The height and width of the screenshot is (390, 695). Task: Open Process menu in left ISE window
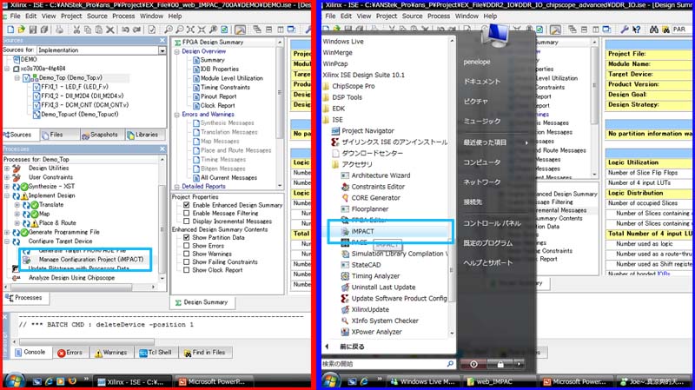point(123,16)
